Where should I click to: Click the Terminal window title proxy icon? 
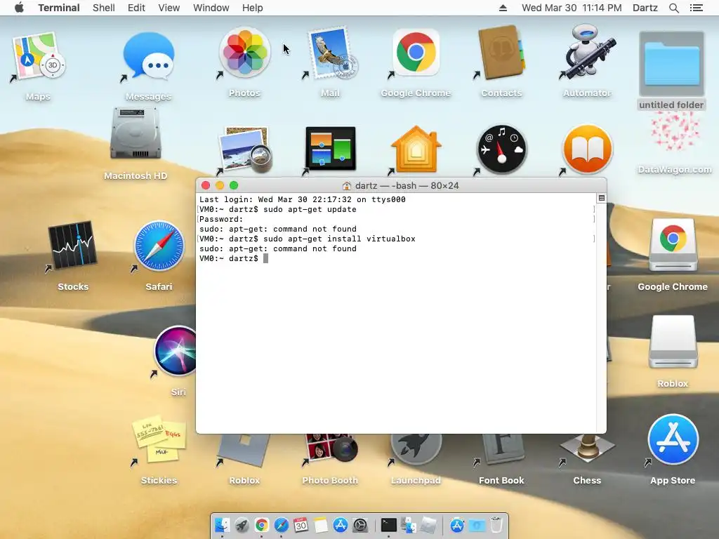tap(347, 185)
